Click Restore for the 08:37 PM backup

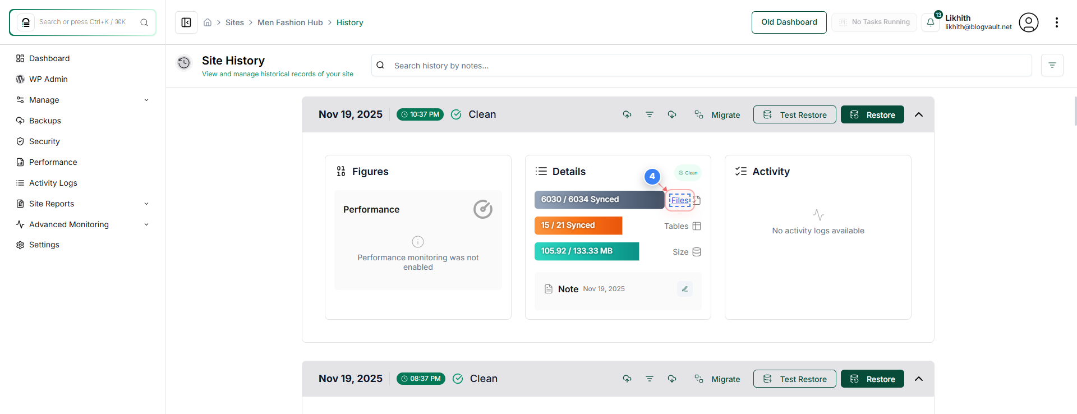(872, 379)
